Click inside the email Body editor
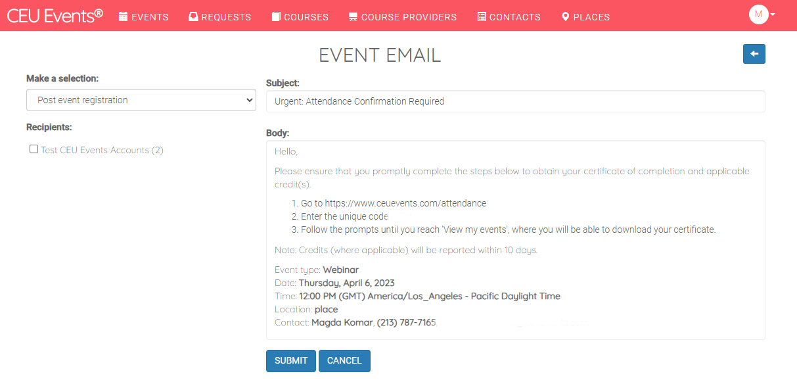797x386 pixels. pyautogui.click(x=516, y=240)
